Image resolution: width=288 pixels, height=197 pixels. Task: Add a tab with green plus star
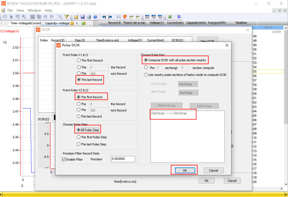[84, 23]
